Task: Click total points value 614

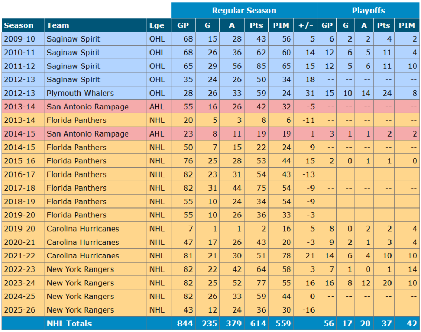Action: (x=258, y=324)
